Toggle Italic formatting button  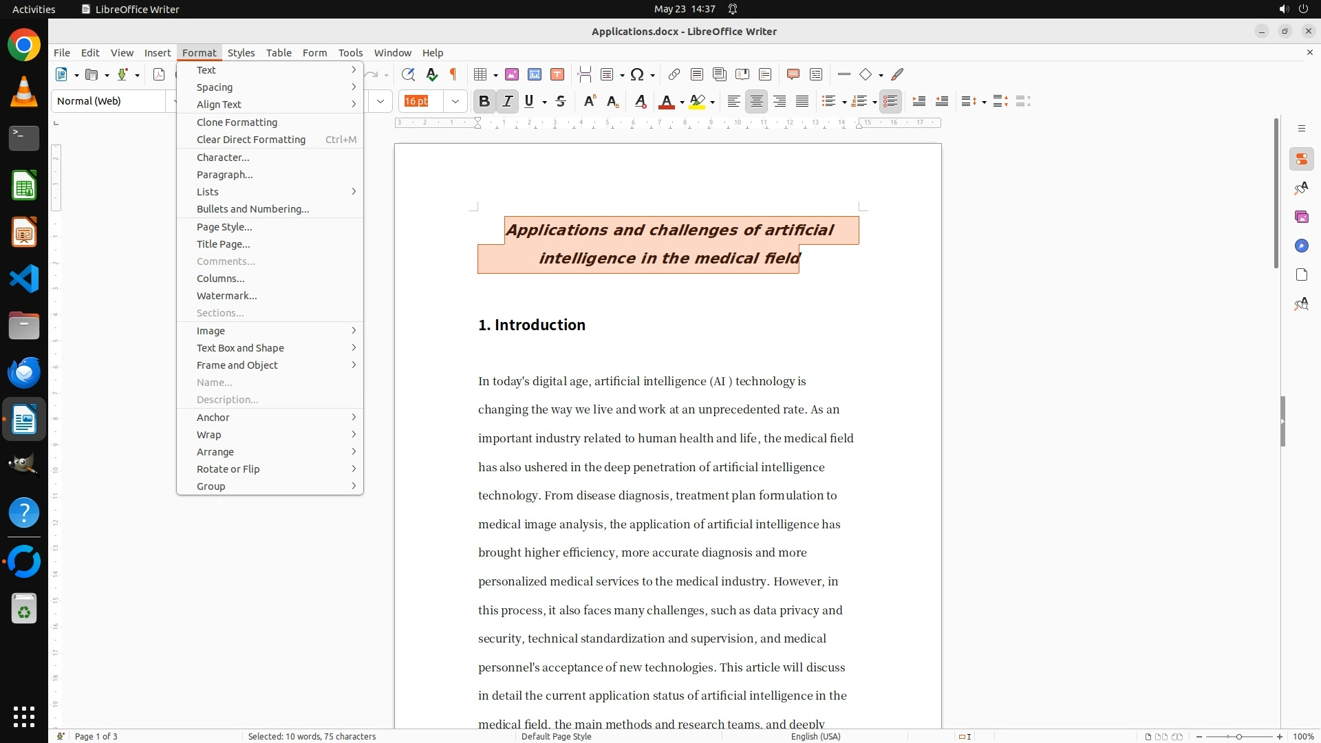click(x=508, y=101)
